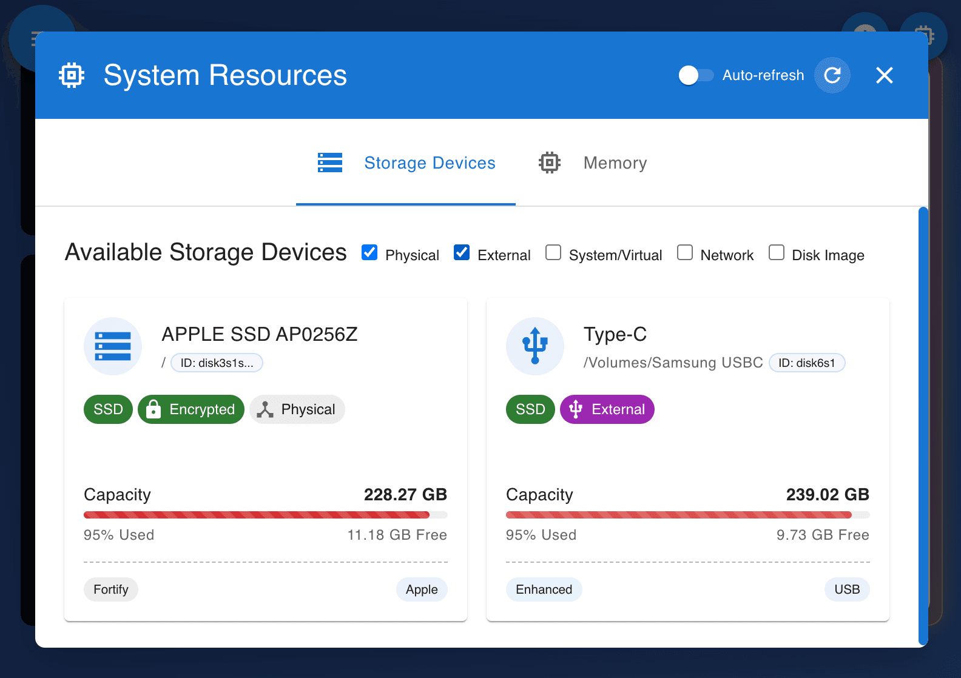The width and height of the screenshot is (961, 678).
Task: Click the Physical badge
Action: 297,409
